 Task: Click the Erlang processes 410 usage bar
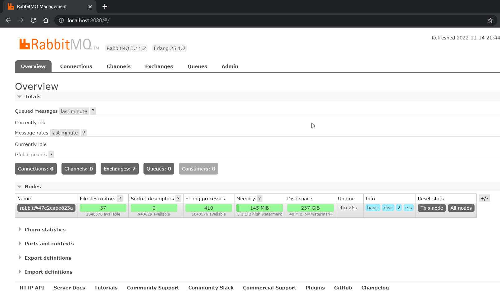(x=209, y=208)
